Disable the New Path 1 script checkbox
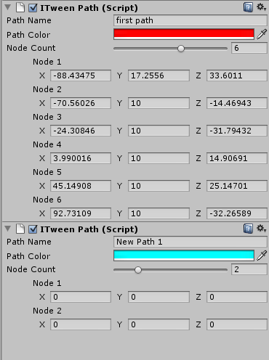Viewport: 269px width, 360px height. coord(33,229)
